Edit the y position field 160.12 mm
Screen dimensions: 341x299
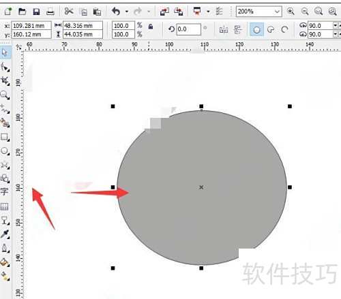coord(31,34)
